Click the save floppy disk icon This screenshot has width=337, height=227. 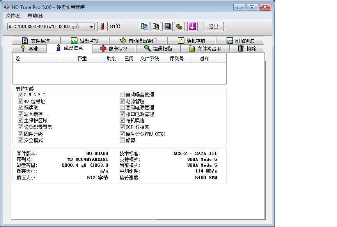(167, 26)
